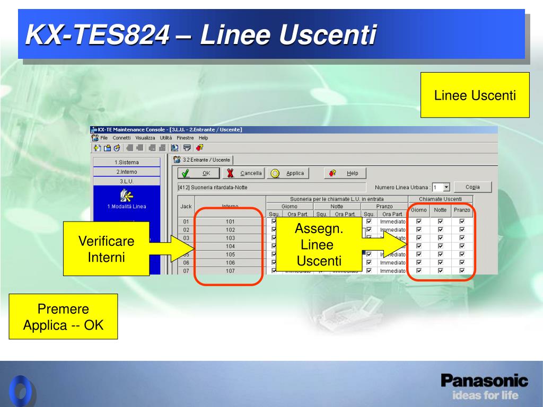Click the third greyed-out transfer icon in the toolbar
Image resolution: width=543 pixels, height=407 pixels.
coord(152,148)
